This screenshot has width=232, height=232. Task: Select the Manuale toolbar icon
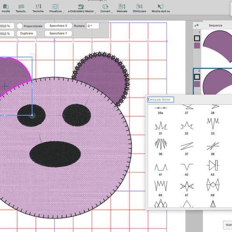pos(122,7)
